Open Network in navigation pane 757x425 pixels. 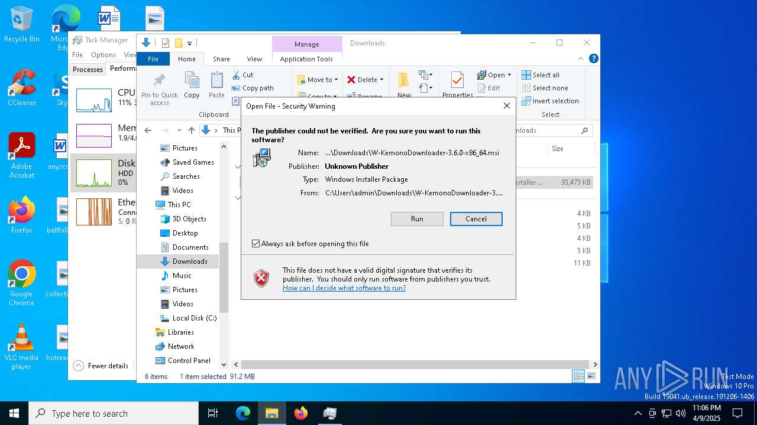point(174,346)
